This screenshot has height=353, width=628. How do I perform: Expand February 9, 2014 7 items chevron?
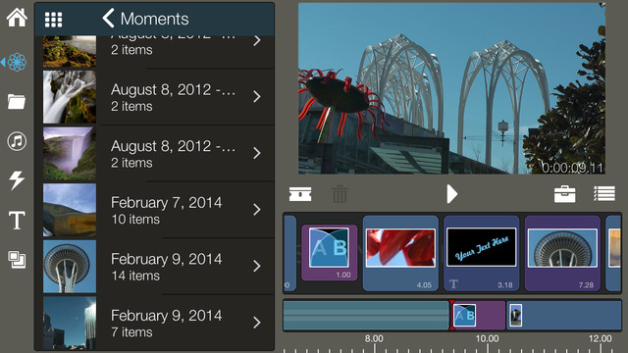[257, 323]
